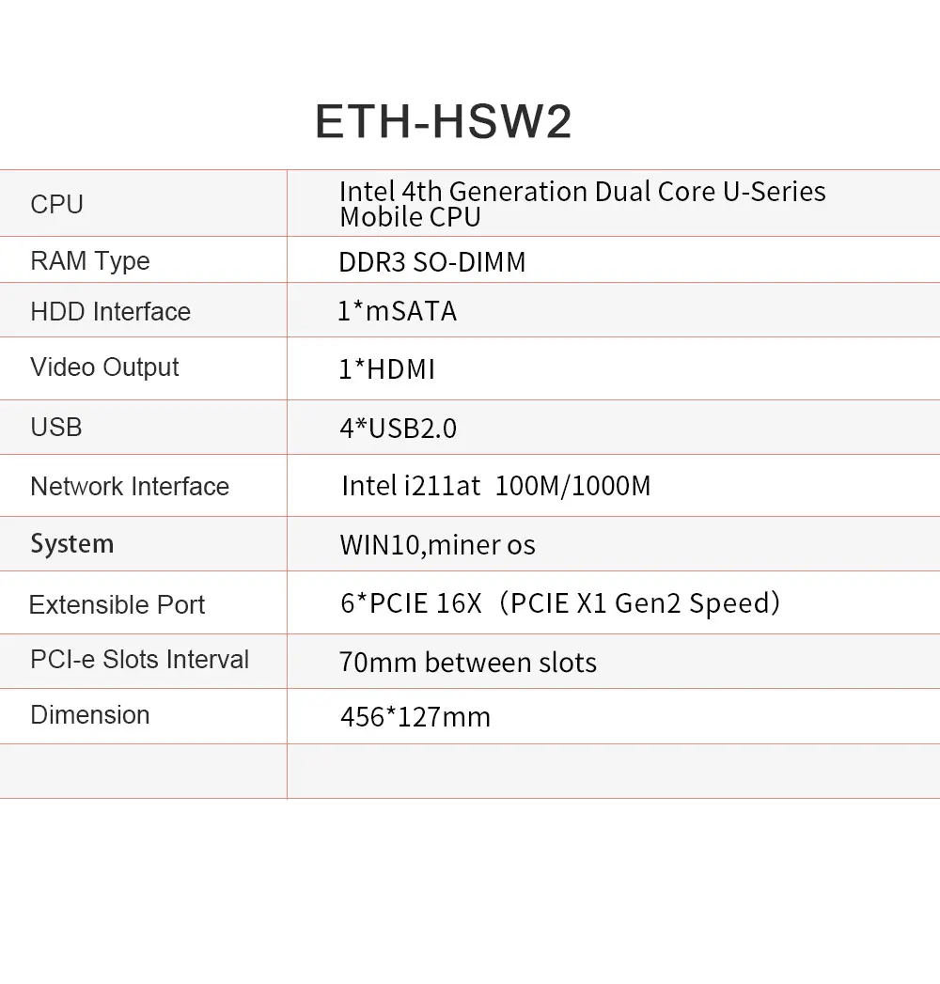Select the bold System label

(71, 543)
